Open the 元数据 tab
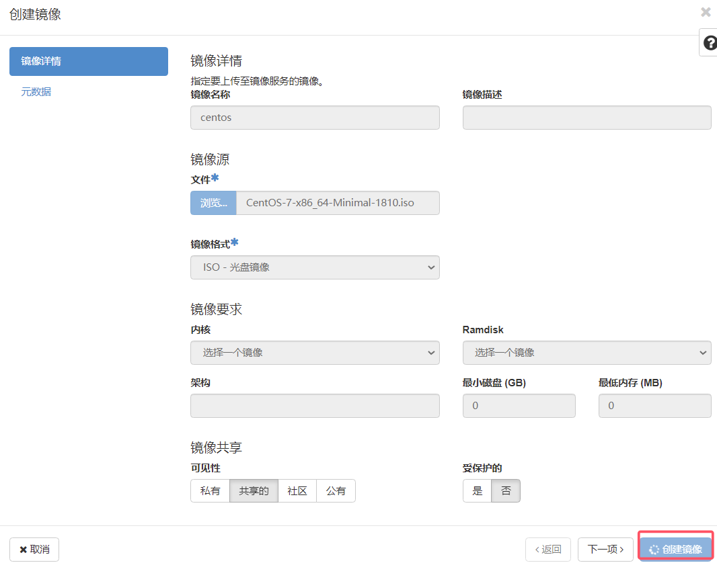The width and height of the screenshot is (717, 565). (36, 92)
